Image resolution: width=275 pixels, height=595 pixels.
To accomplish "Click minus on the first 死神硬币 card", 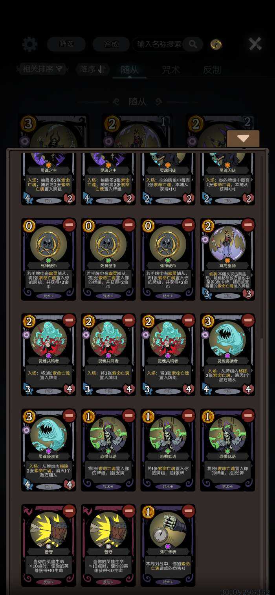I will pyautogui.click(x=69, y=225).
